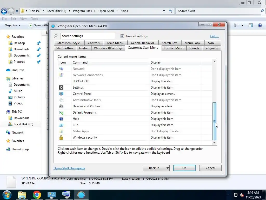Click the list scroll up arrow
Viewport: 266px width, 200px height.
(x=214, y=61)
